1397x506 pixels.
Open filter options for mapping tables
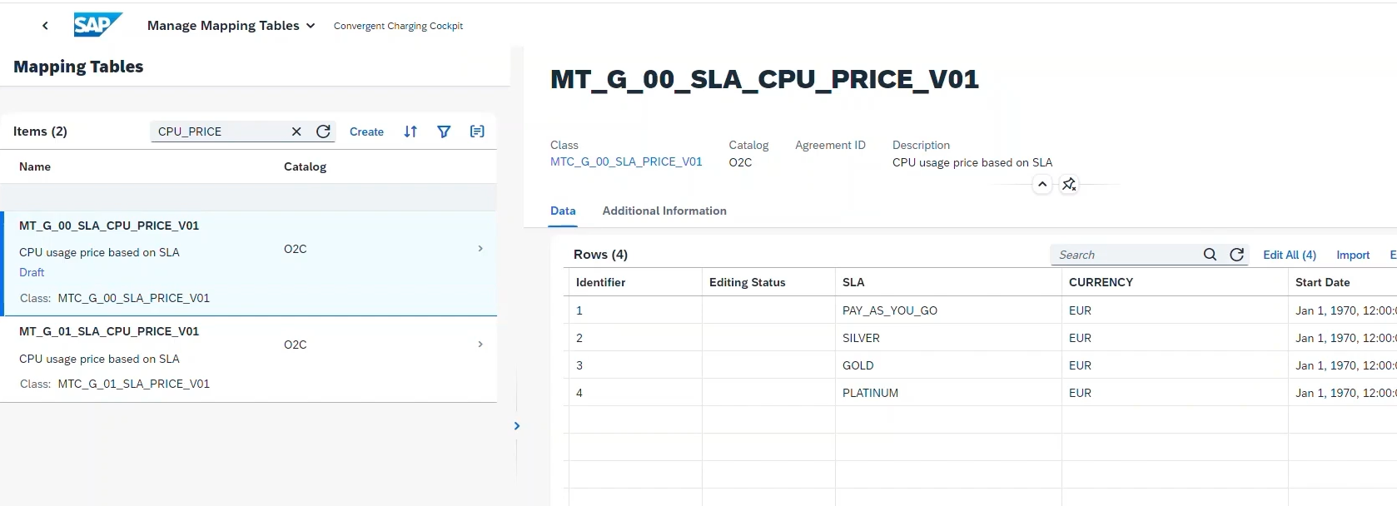pyautogui.click(x=444, y=131)
